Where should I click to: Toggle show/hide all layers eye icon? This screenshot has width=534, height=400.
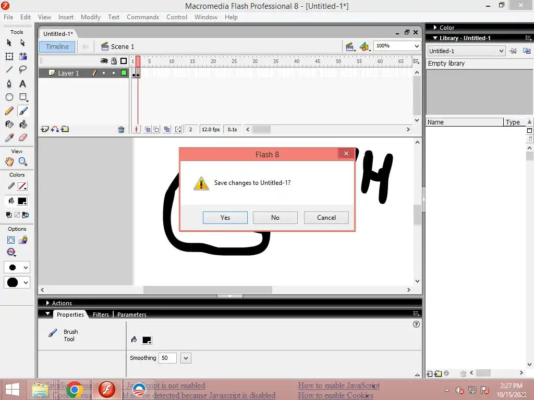pyautogui.click(x=104, y=61)
